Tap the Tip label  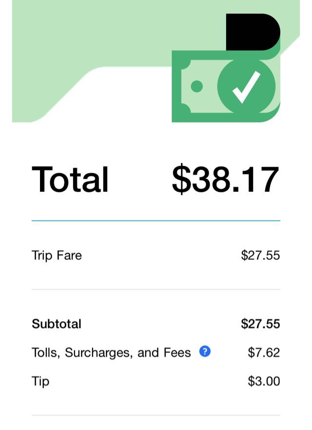pyautogui.click(x=40, y=381)
